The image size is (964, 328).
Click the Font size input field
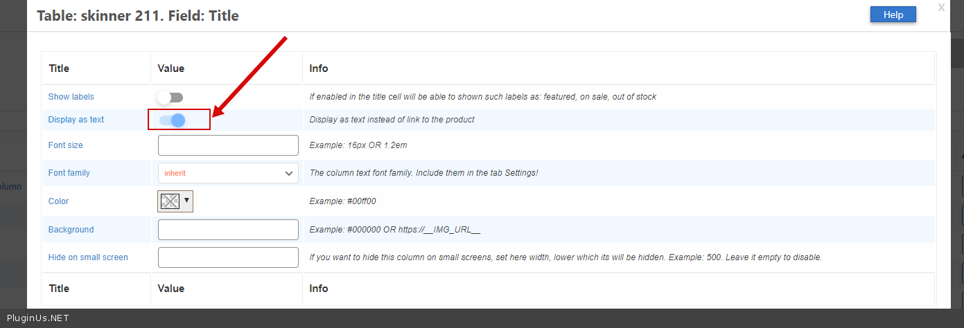click(228, 145)
